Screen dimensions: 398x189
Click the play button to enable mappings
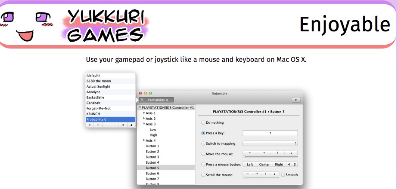(x=296, y=100)
